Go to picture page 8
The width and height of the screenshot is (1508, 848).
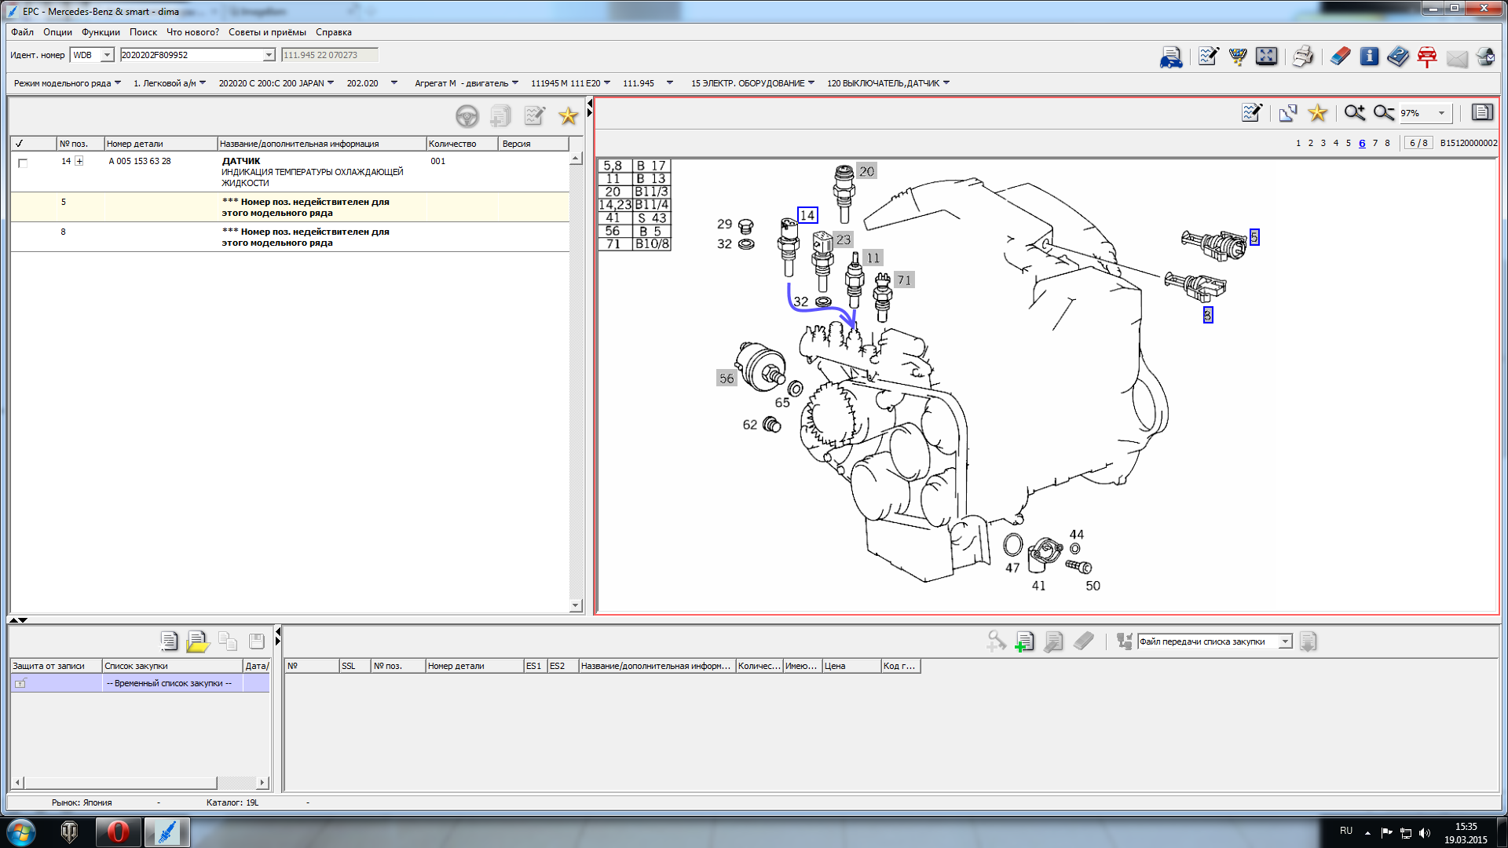coord(1388,143)
